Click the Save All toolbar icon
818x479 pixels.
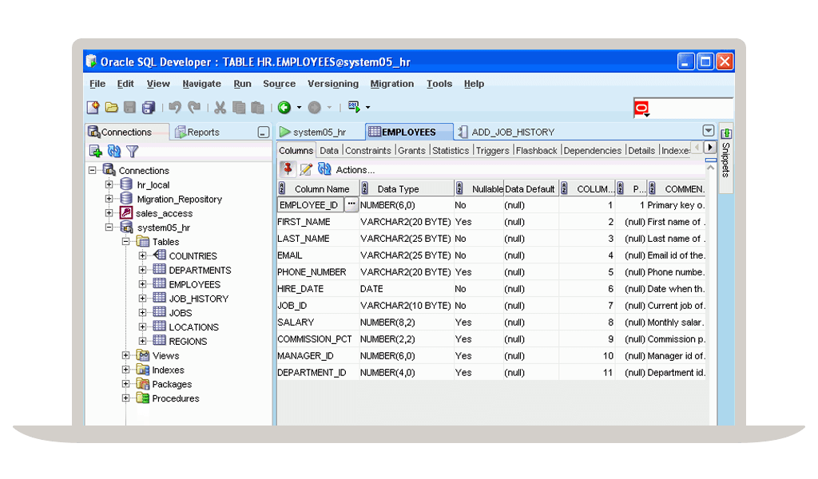point(149,107)
